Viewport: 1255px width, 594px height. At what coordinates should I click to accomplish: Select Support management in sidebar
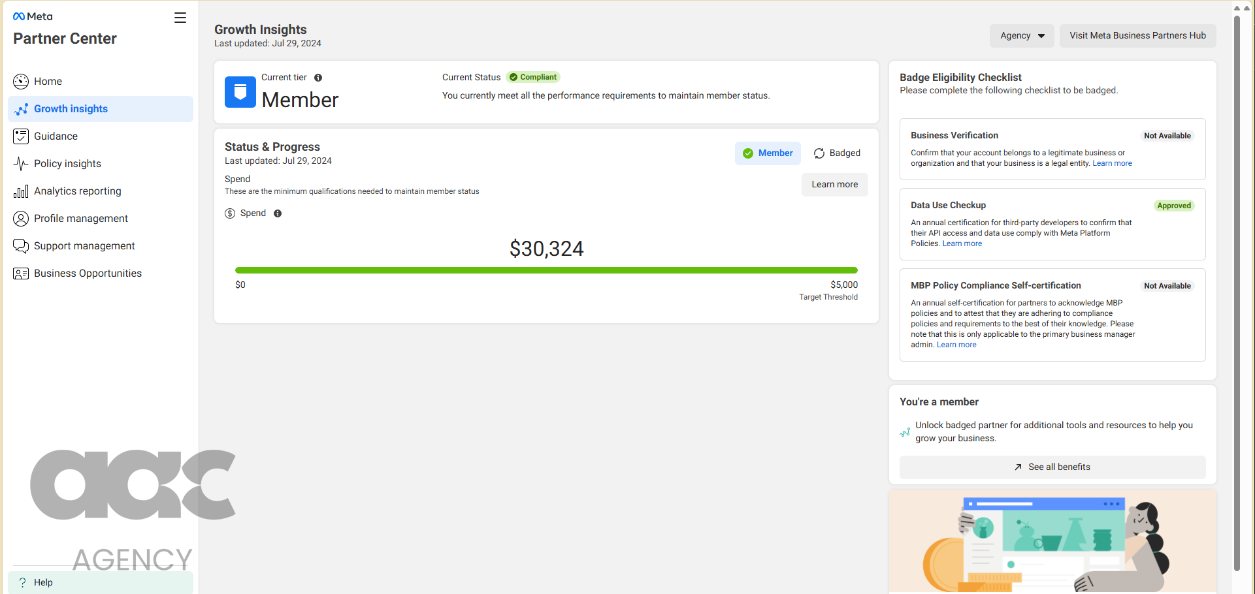pyautogui.click(x=101, y=246)
